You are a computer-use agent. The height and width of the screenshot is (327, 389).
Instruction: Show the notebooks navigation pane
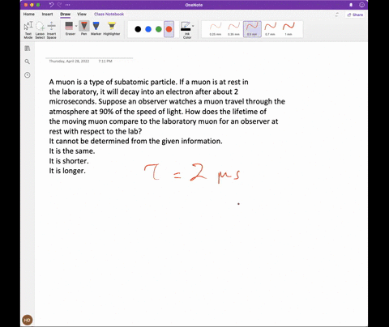28,49
